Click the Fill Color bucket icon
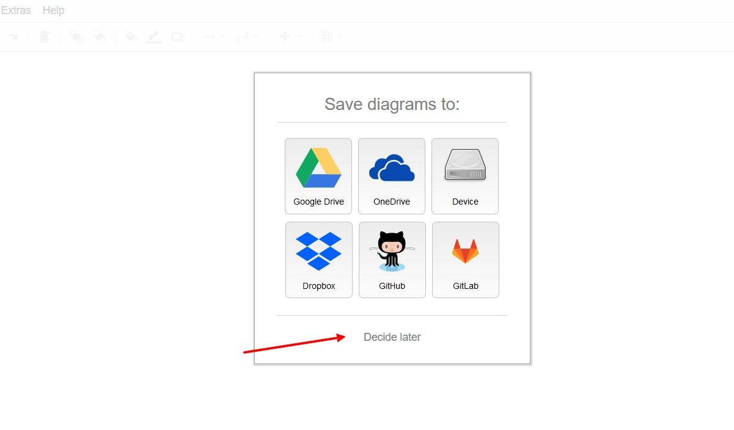The height and width of the screenshot is (430, 734). click(x=131, y=37)
